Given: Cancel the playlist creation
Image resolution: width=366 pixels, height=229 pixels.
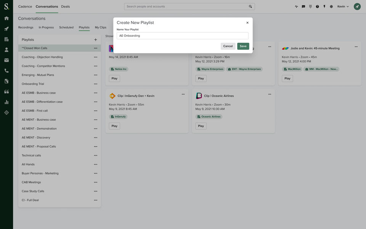Looking at the screenshot, I should (228, 46).
